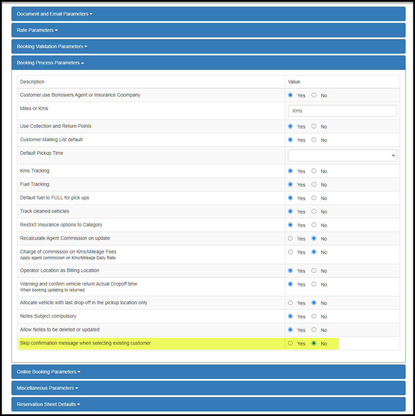This screenshot has width=415, height=416.
Task: Click 'When booking updating to returned.' note
Action: click(53, 290)
